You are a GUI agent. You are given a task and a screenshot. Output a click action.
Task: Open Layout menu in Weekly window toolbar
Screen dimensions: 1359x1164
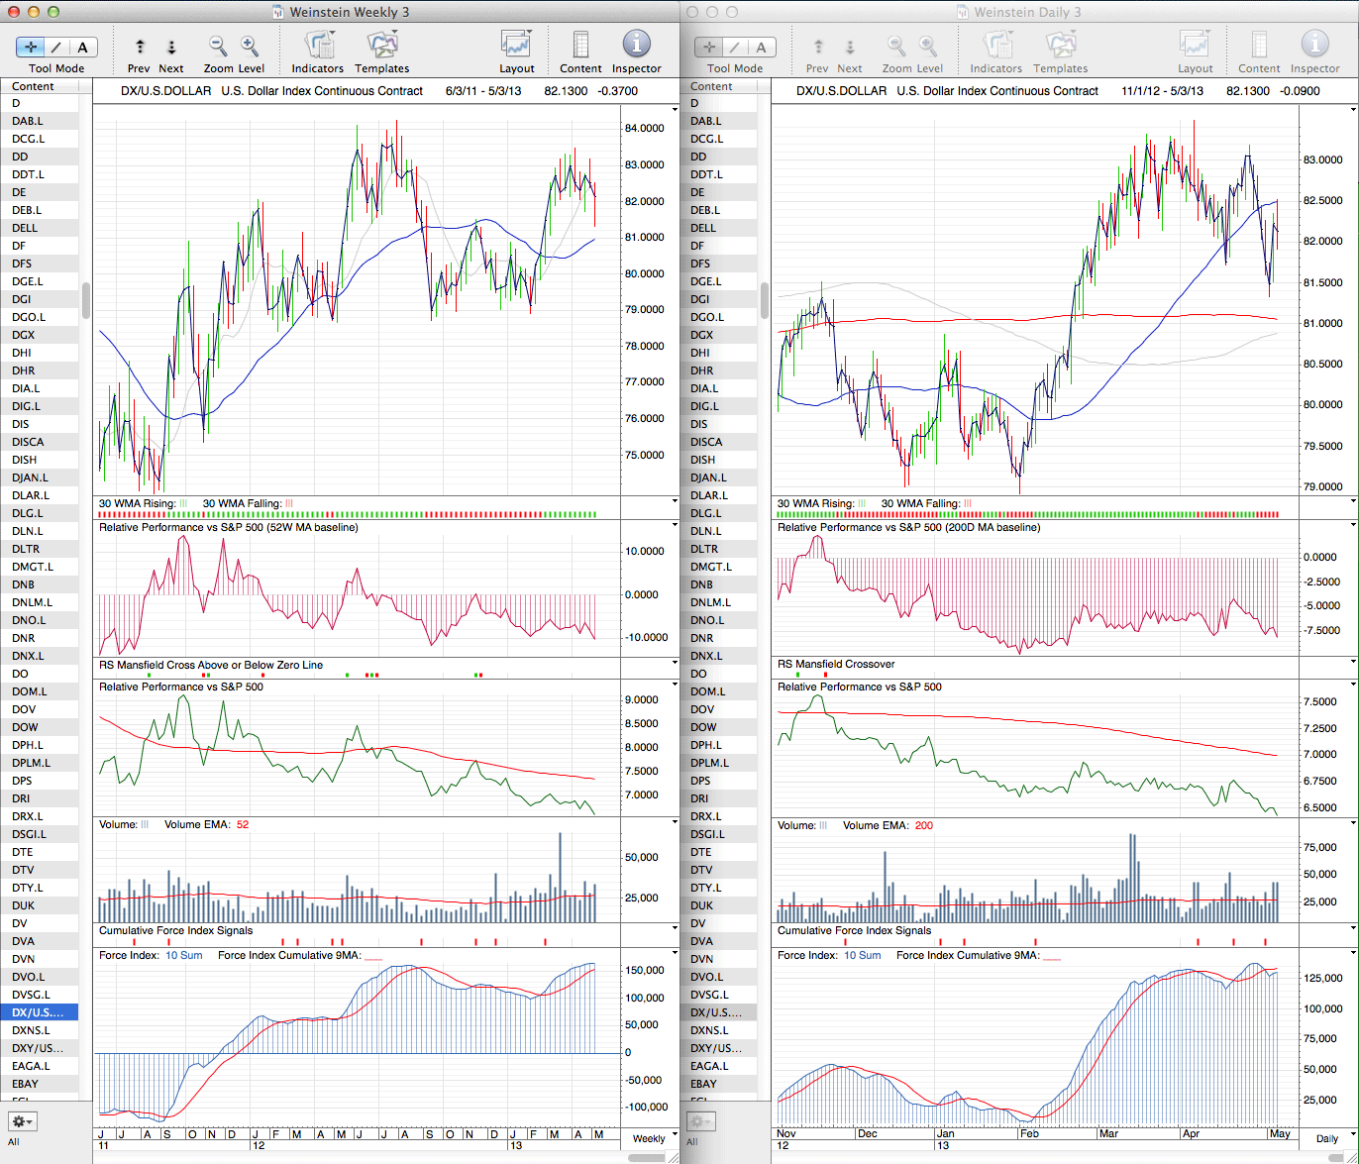click(x=516, y=46)
